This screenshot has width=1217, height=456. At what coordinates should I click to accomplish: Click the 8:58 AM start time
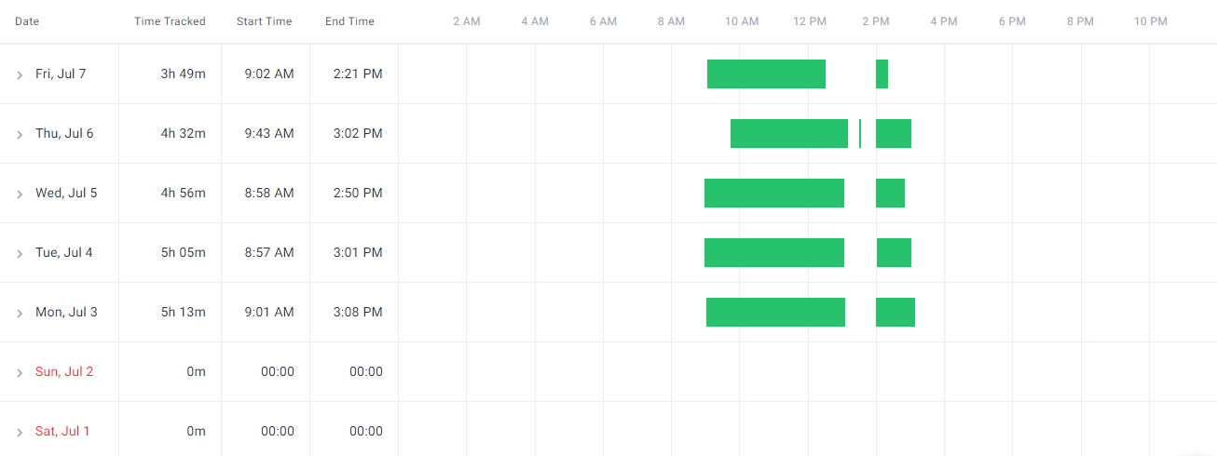click(269, 193)
